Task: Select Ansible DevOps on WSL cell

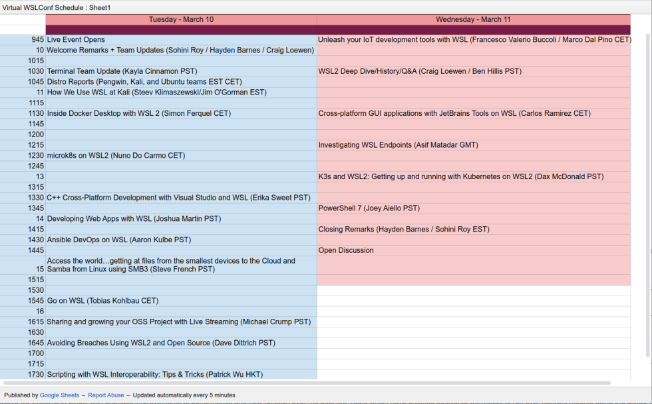Action: [x=181, y=240]
